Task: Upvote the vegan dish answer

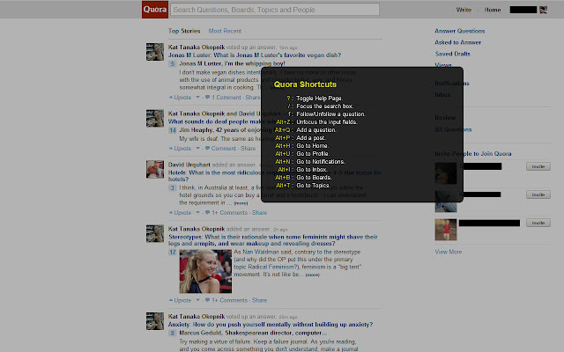Action: tap(180, 98)
